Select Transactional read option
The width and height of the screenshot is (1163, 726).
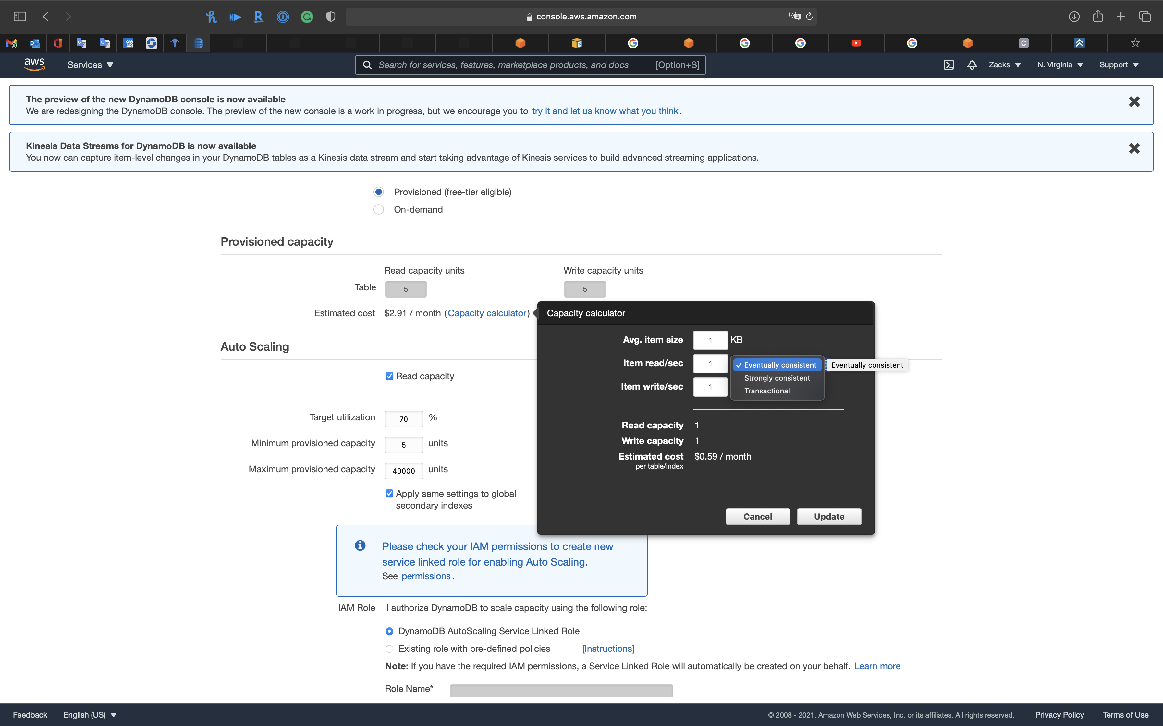(766, 391)
